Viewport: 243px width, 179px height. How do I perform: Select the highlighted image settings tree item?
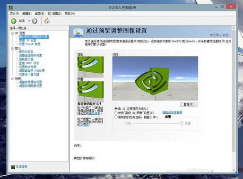click(34, 36)
